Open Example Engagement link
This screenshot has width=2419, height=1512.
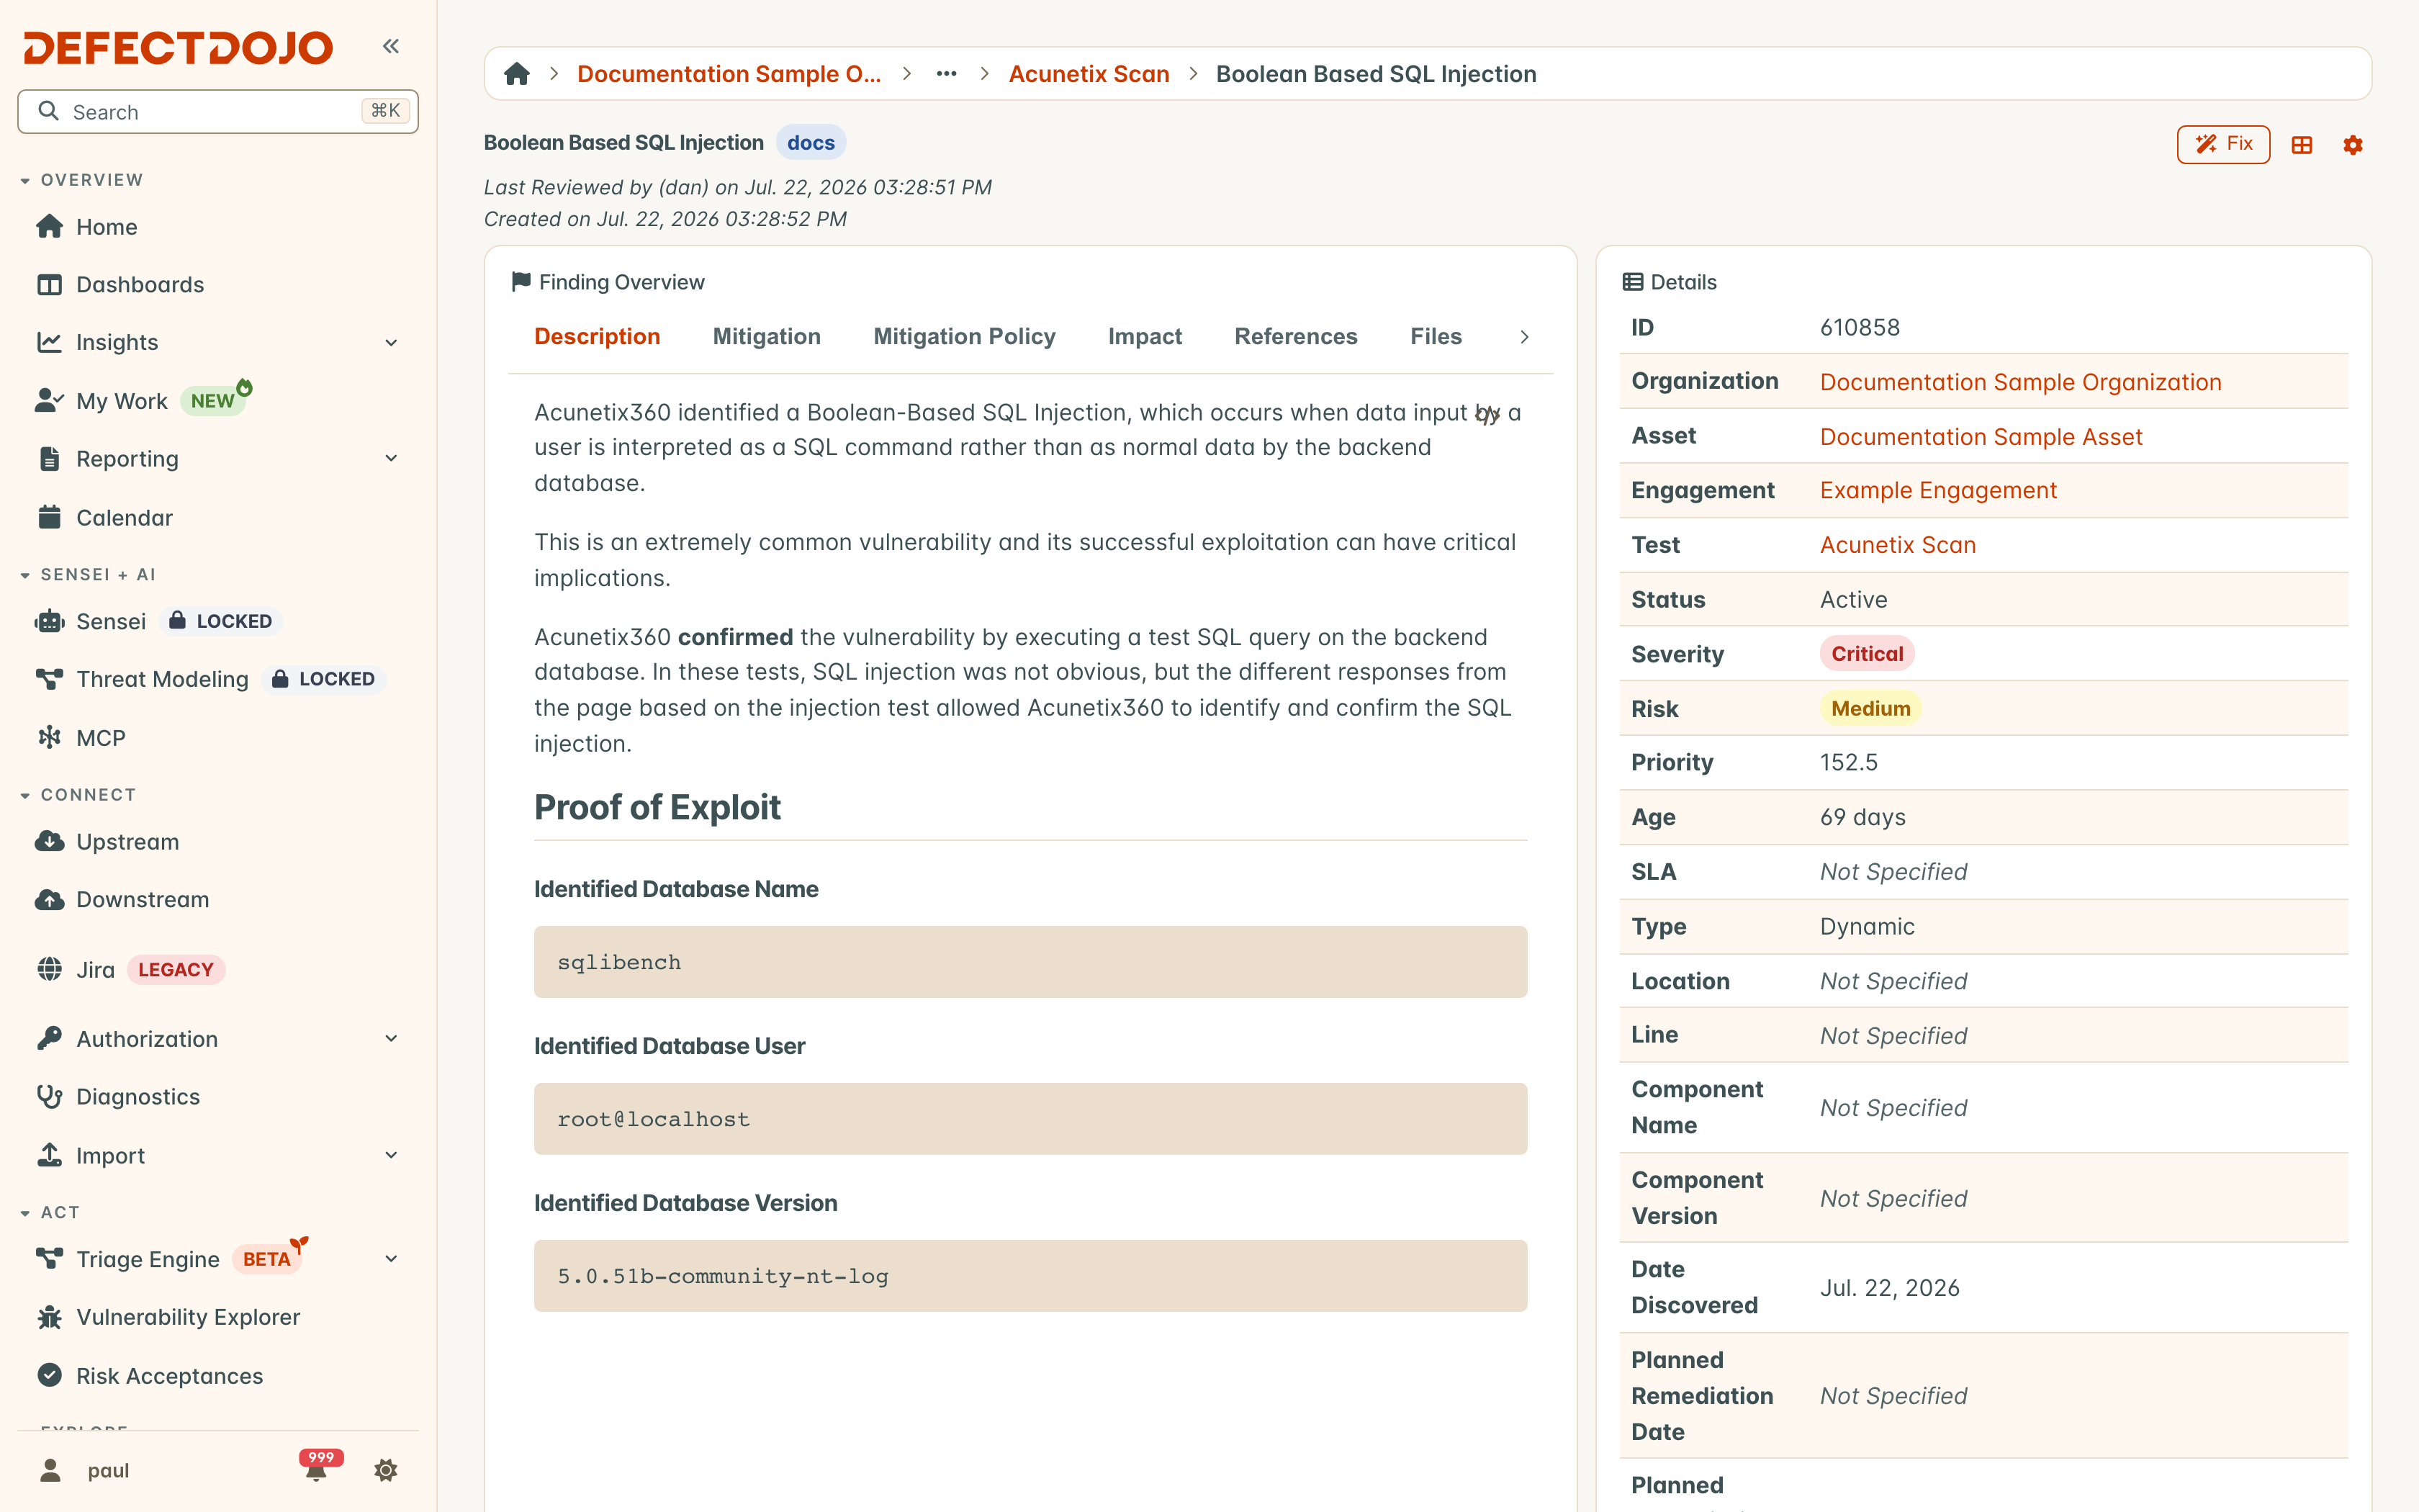(x=1937, y=490)
